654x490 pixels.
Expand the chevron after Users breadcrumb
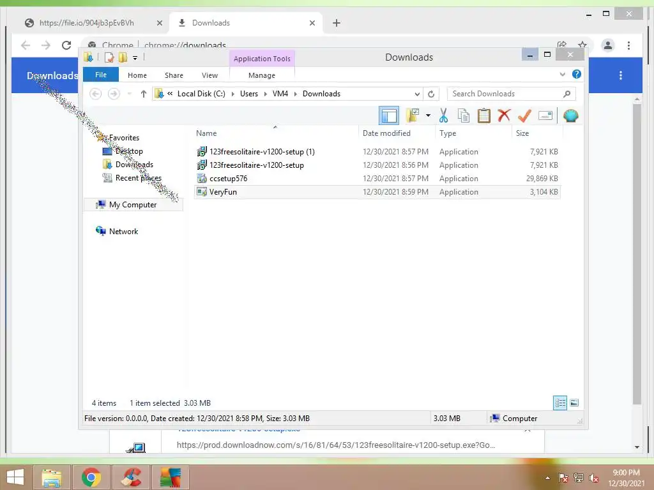point(265,94)
